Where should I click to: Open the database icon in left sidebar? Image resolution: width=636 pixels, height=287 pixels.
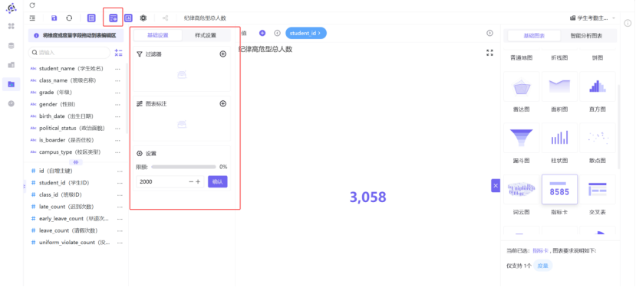pyautogui.click(x=12, y=45)
